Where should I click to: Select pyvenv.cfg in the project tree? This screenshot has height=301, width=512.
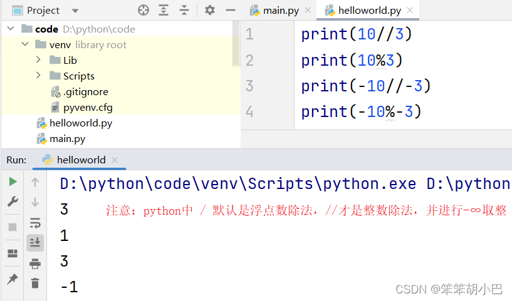tap(87, 107)
